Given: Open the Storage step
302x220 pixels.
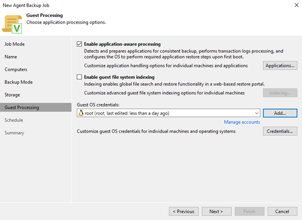Looking at the screenshot, I should pyautogui.click(x=13, y=95).
